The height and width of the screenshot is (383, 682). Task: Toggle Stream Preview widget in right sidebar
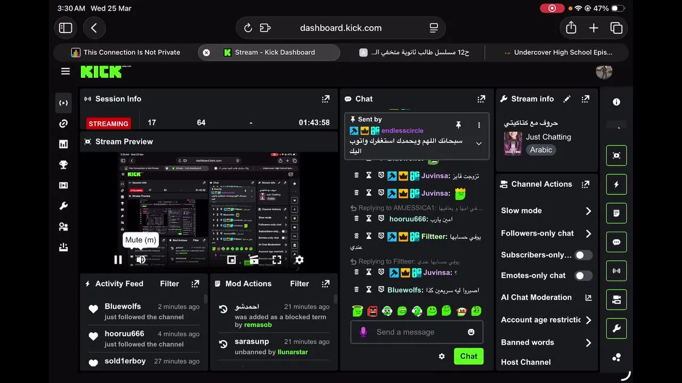point(616,155)
